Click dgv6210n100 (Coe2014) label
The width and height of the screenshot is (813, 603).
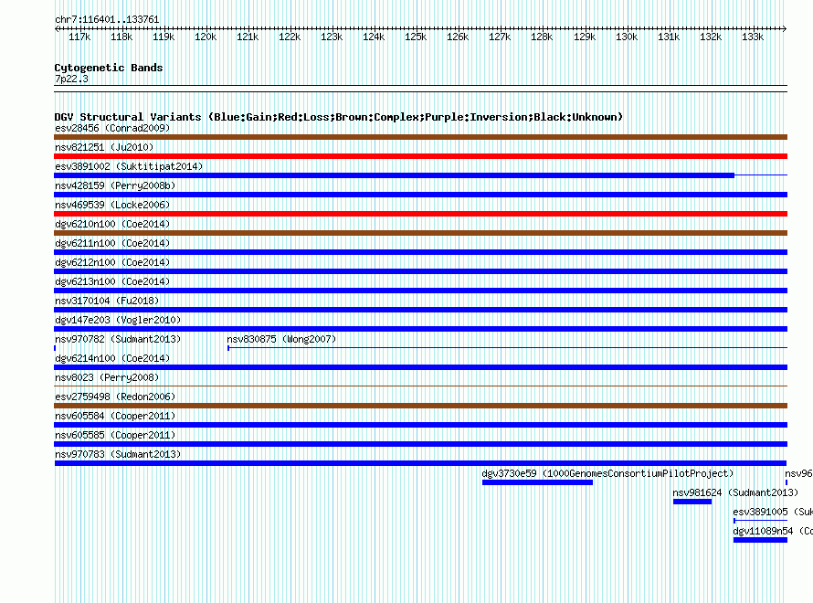point(112,224)
